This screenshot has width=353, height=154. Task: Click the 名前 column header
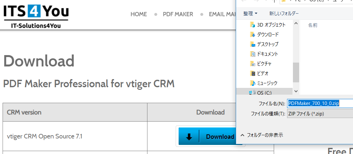tap(313, 25)
